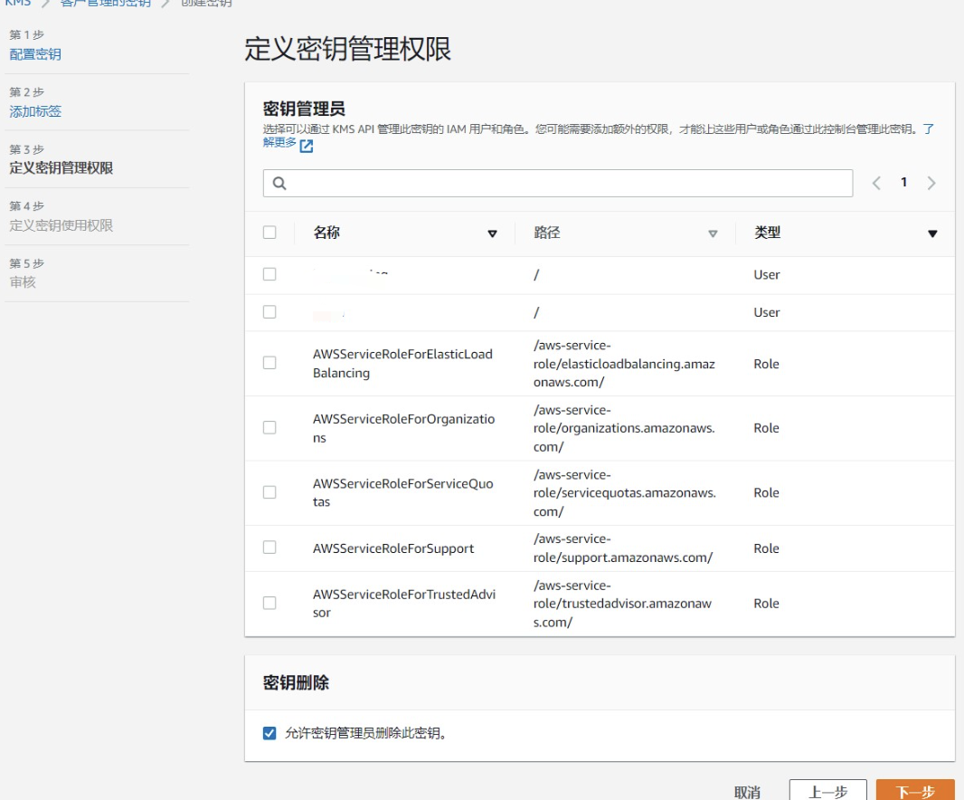Click inside the key administrator search field
This screenshot has width=964, height=800.
tap(543, 183)
